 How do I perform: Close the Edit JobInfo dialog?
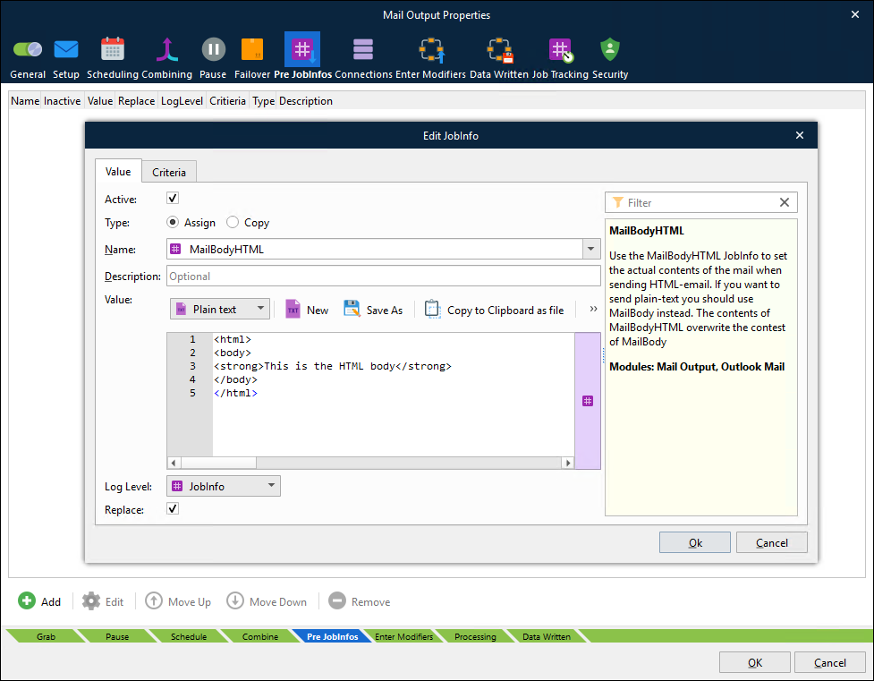pos(800,135)
